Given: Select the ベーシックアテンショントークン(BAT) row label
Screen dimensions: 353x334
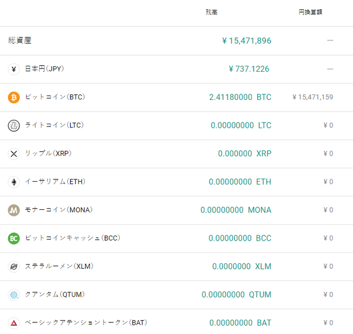Looking at the screenshot, I should click(86, 322).
